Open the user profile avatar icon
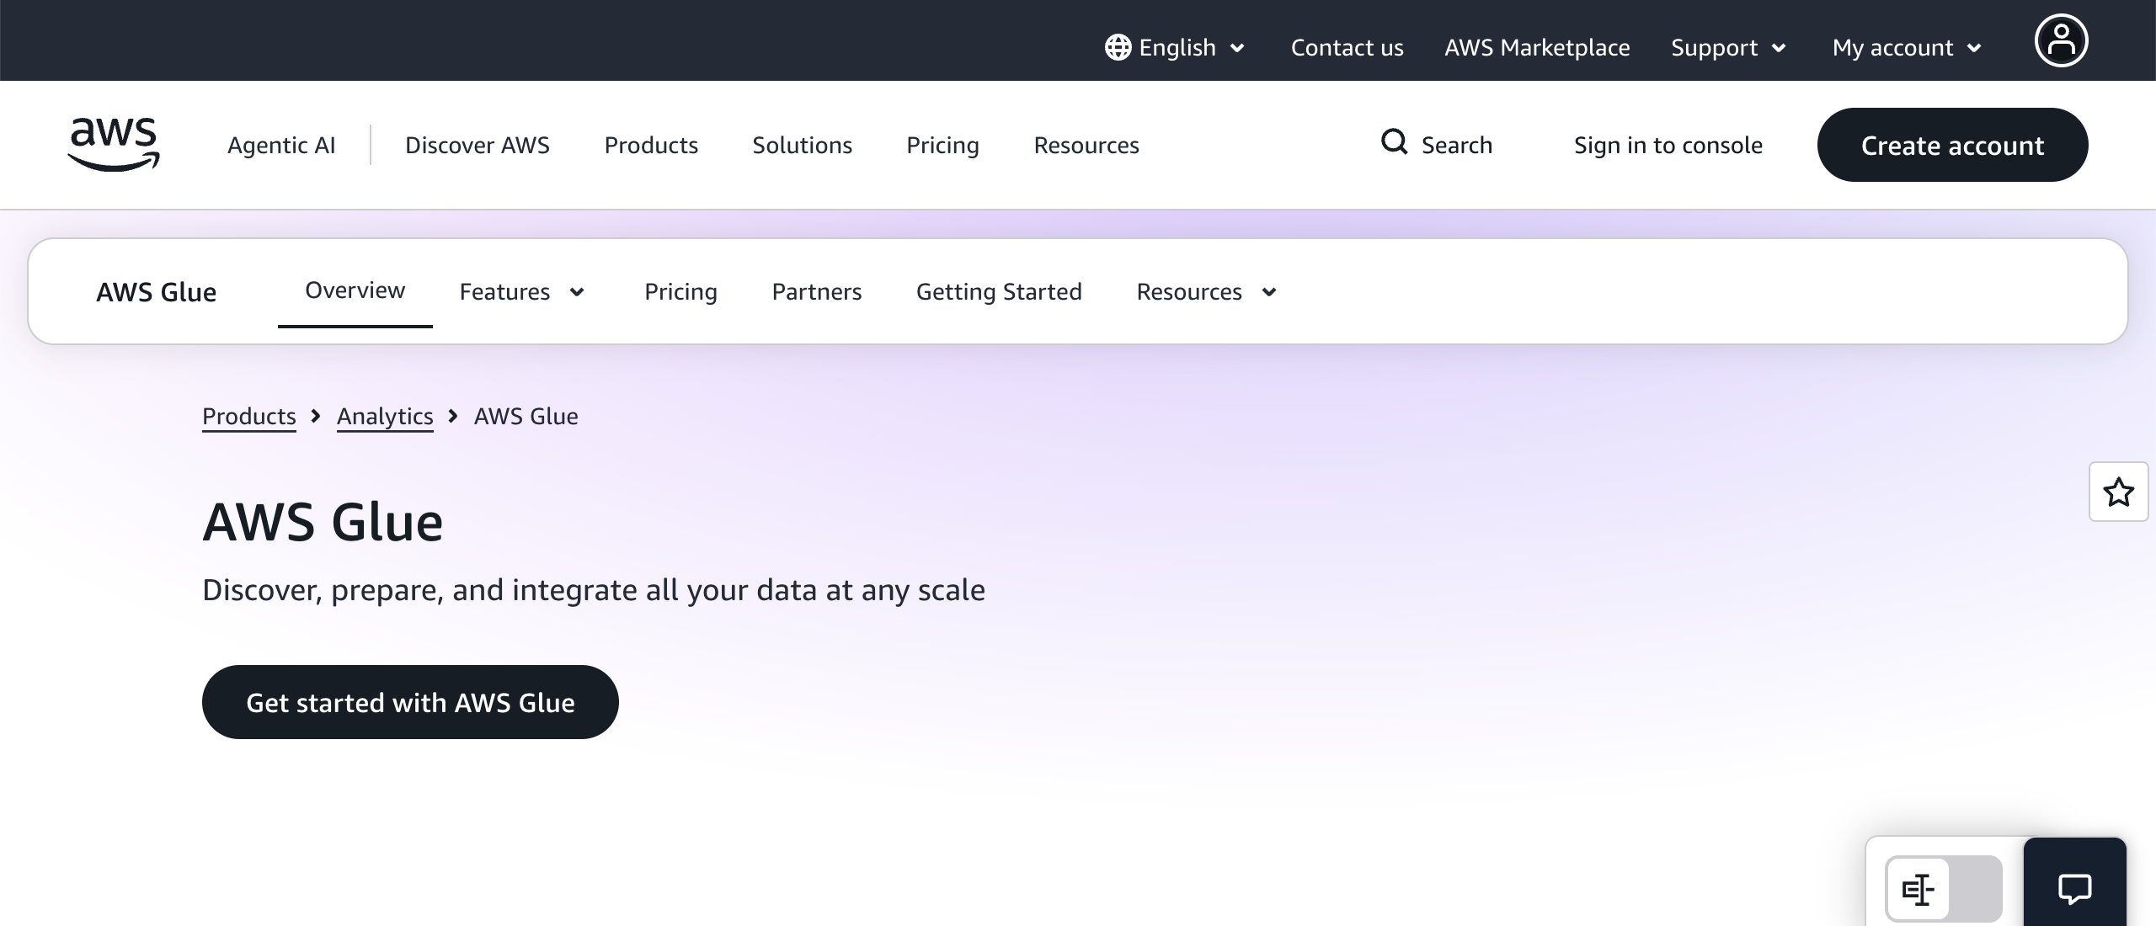This screenshot has width=2156, height=926. click(2061, 40)
